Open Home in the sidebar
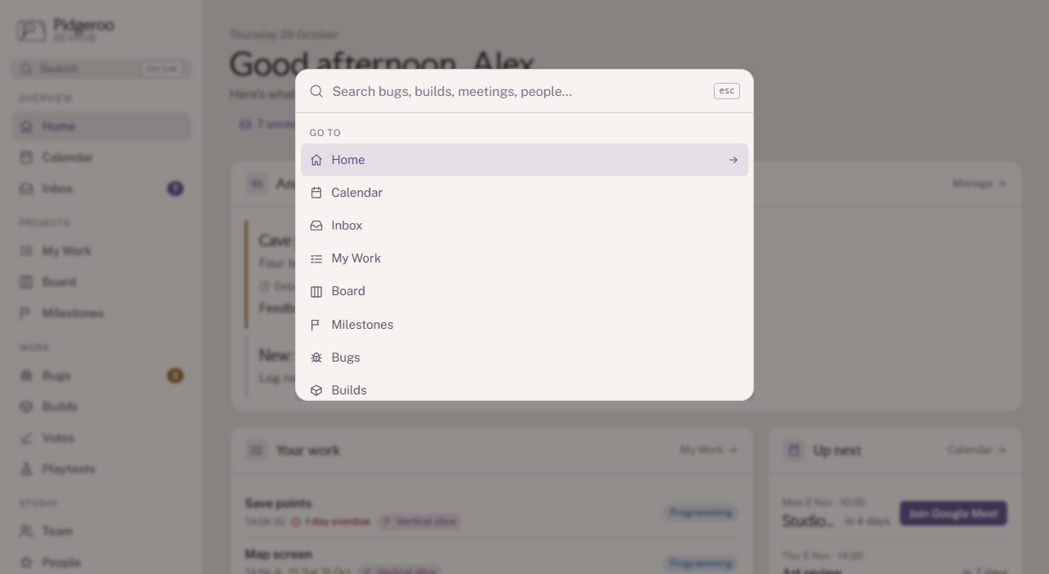Viewport: 1049px width, 574px height. [x=101, y=126]
